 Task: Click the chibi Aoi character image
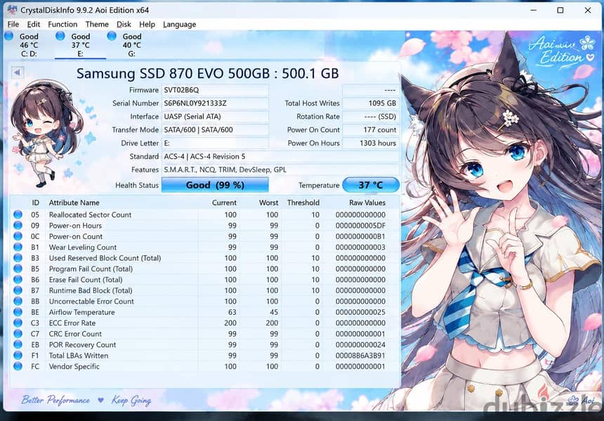tap(47, 134)
